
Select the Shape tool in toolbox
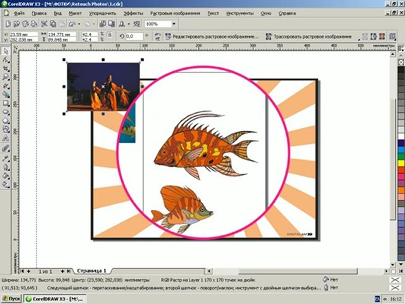tap(5, 60)
